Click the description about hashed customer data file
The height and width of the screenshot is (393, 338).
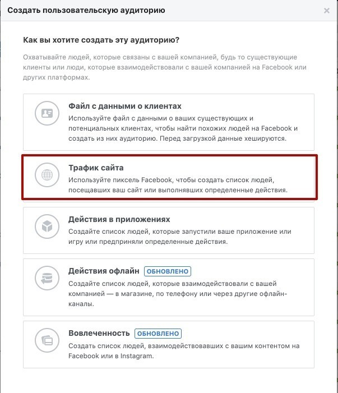(183, 128)
